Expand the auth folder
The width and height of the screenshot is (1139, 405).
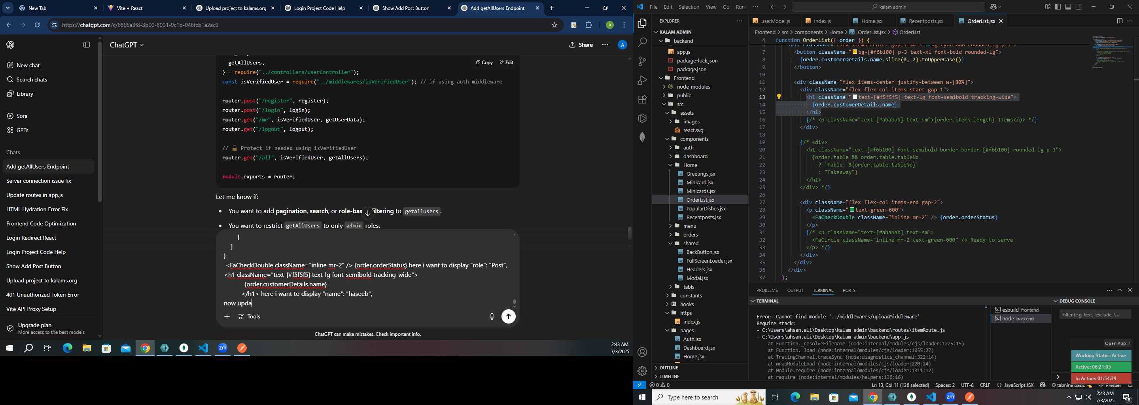point(689,148)
